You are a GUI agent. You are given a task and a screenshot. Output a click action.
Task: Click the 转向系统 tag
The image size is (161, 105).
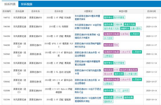[x=108, y=70]
